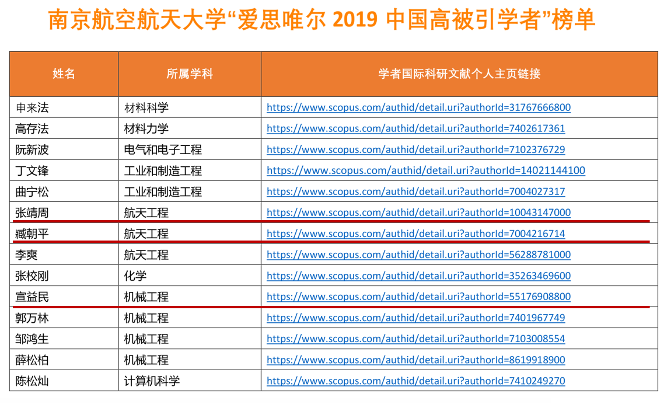
Task: Select the name cell 臧朝平
Action: (x=32, y=234)
